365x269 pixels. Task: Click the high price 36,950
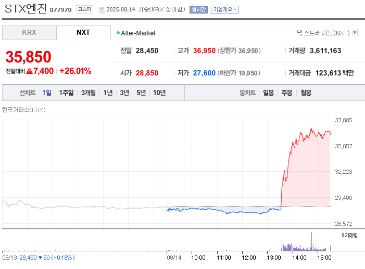click(x=204, y=50)
